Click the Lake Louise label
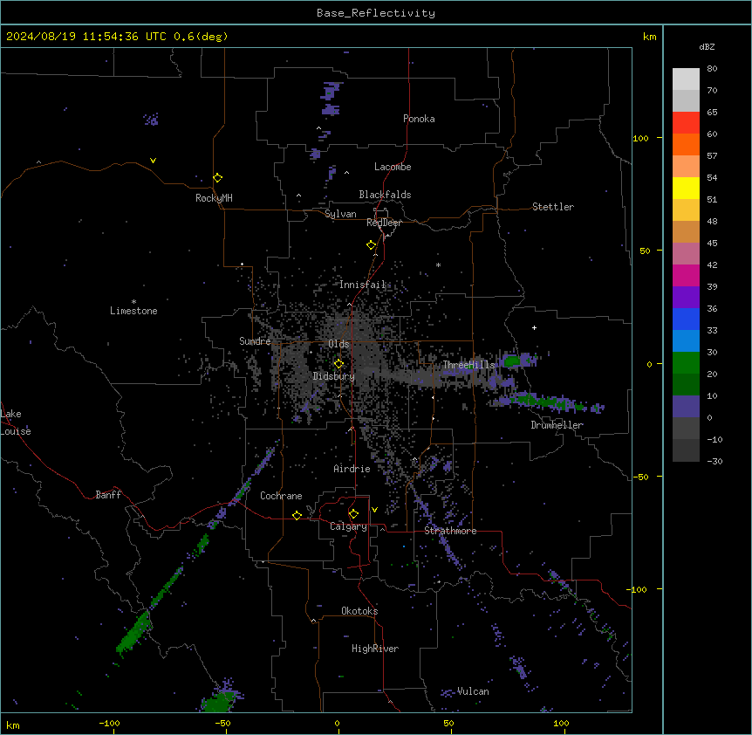The image size is (752, 735). point(16,422)
